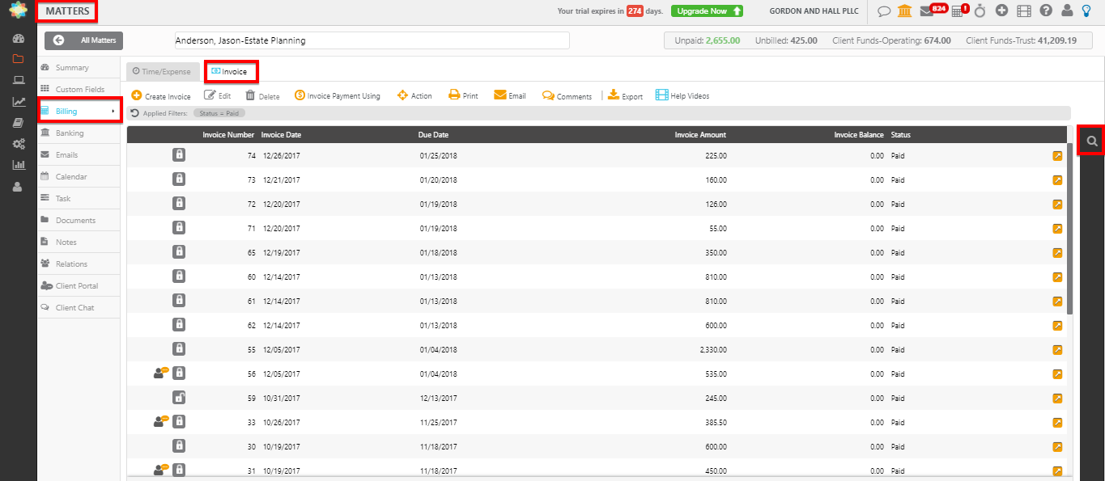
Task: Open the Action menu in toolbar
Action: point(414,95)
